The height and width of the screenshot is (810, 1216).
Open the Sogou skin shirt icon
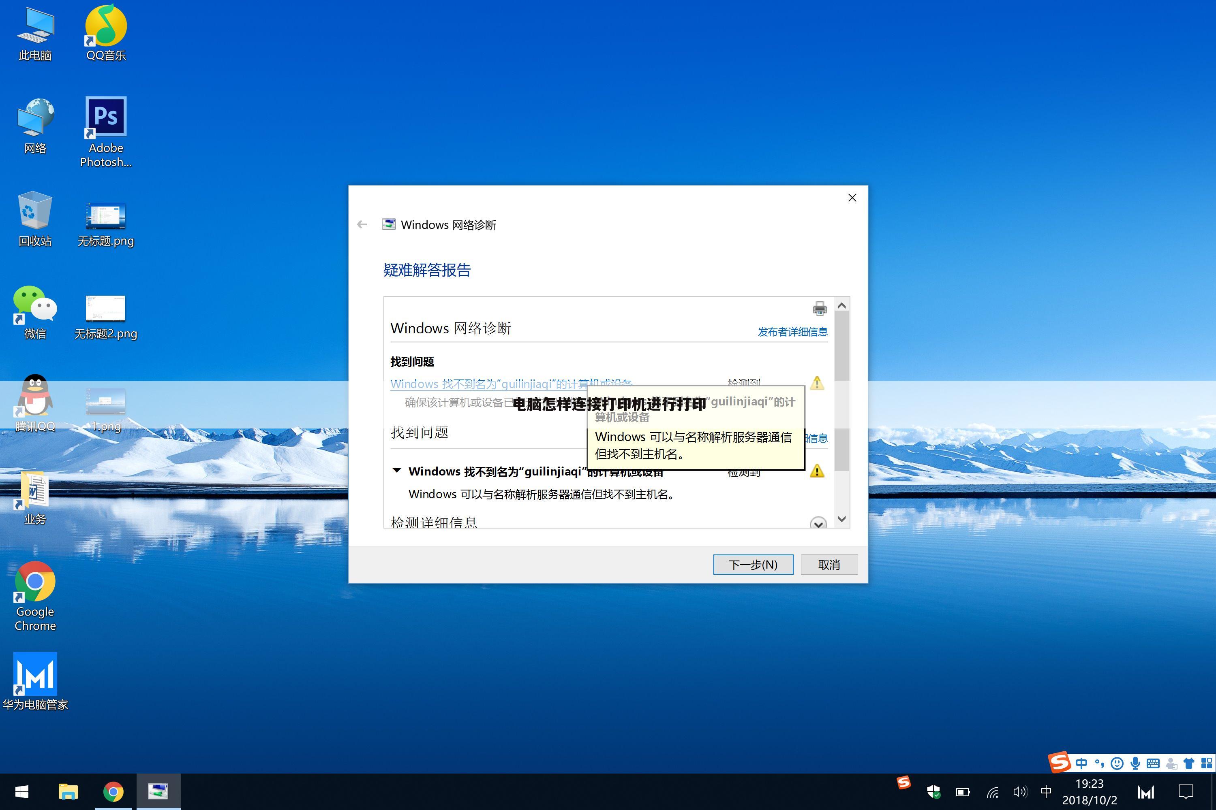tap(1189, 763)
